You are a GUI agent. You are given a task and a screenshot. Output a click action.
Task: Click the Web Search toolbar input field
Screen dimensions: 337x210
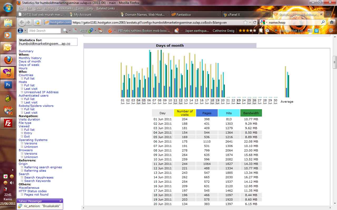(44, 31)
